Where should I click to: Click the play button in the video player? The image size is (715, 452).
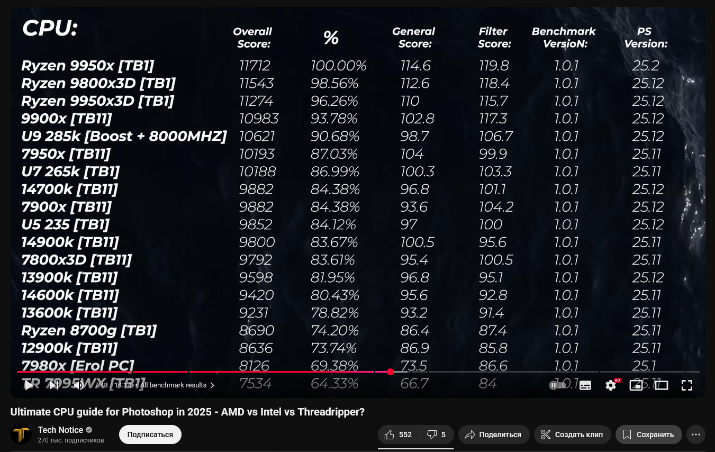tap(29, 385)
